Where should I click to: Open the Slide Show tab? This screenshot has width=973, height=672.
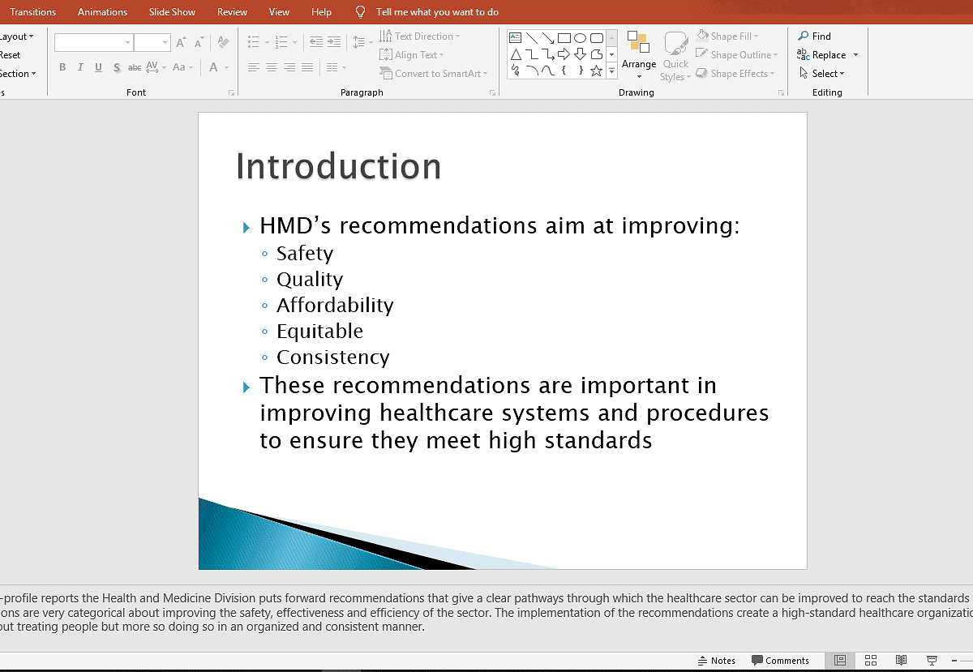[172, 12]
